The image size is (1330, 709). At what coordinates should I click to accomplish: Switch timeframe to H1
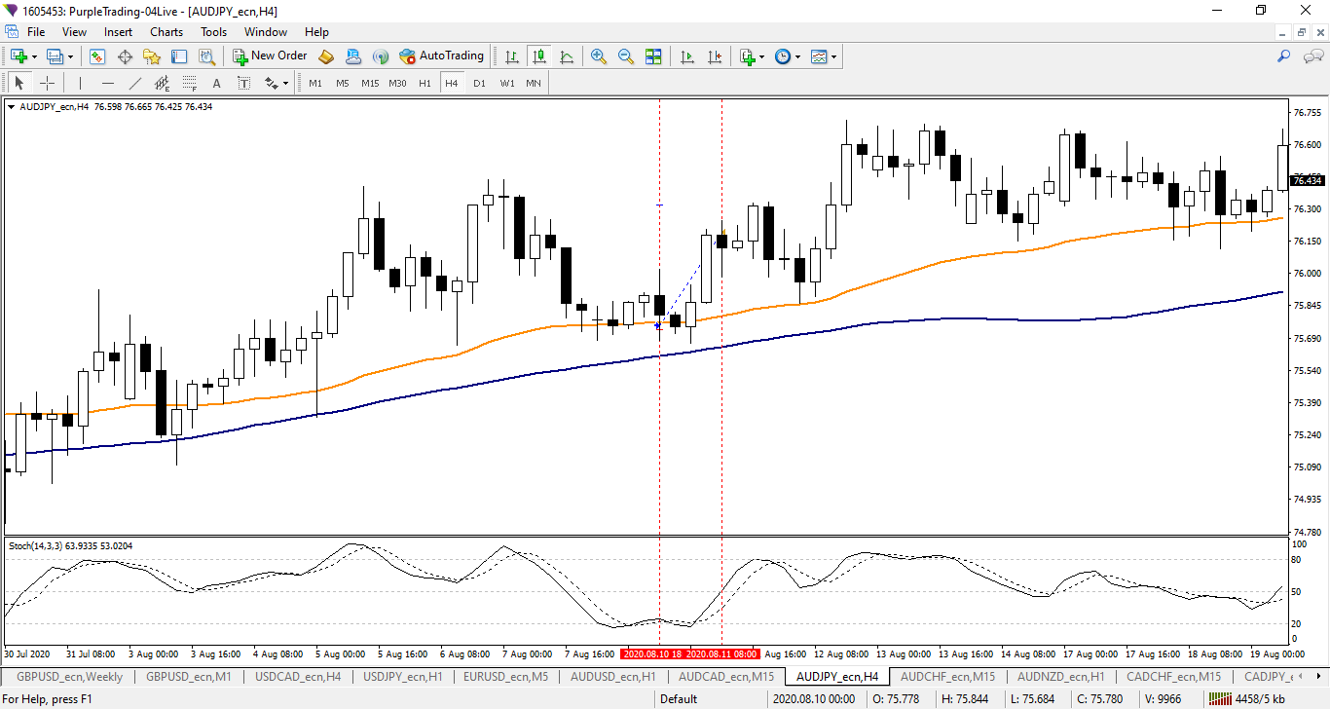(x=425, y=83)
